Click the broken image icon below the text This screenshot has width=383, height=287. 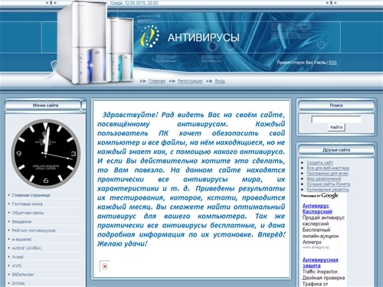pyautogui.click(x=105, y=266)
